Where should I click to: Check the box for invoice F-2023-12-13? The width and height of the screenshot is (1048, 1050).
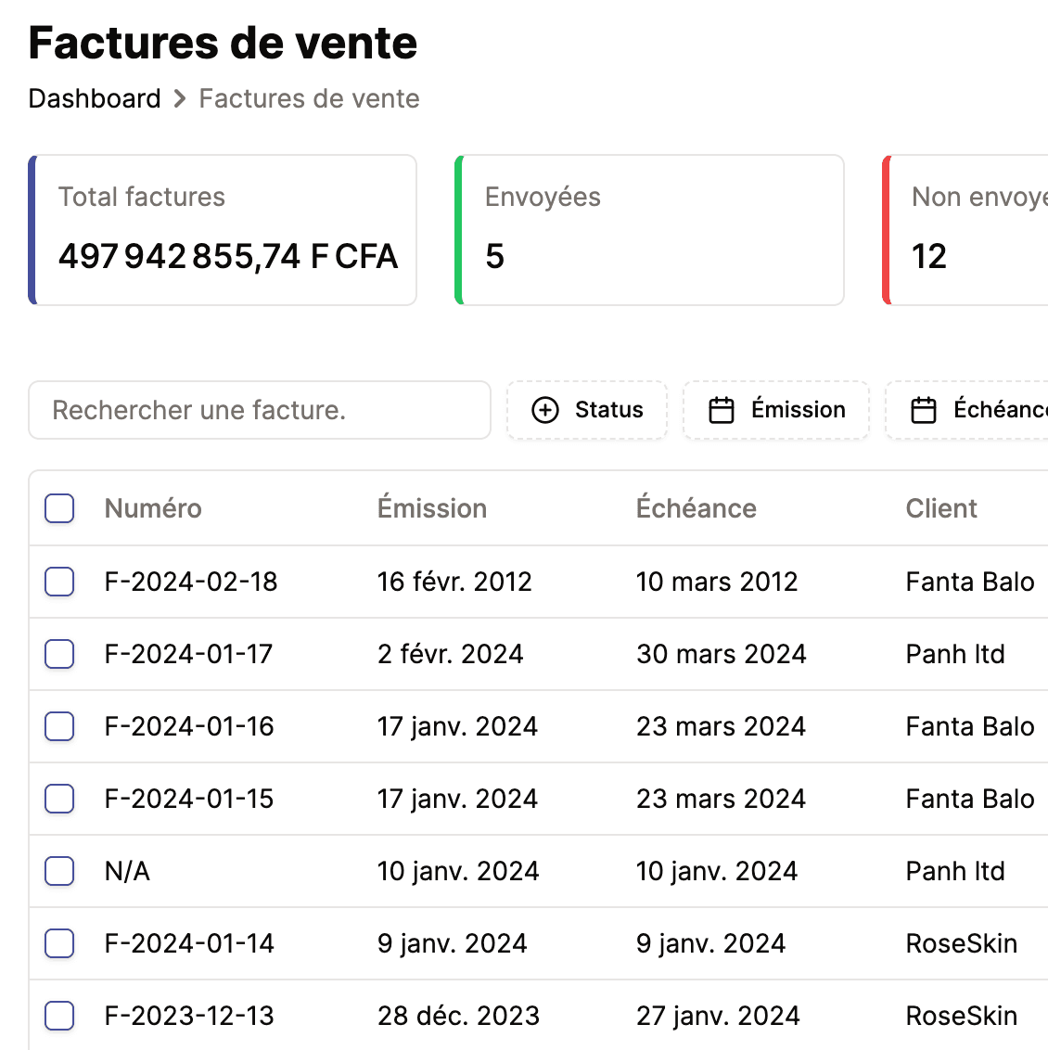[x=58, y=1016]
